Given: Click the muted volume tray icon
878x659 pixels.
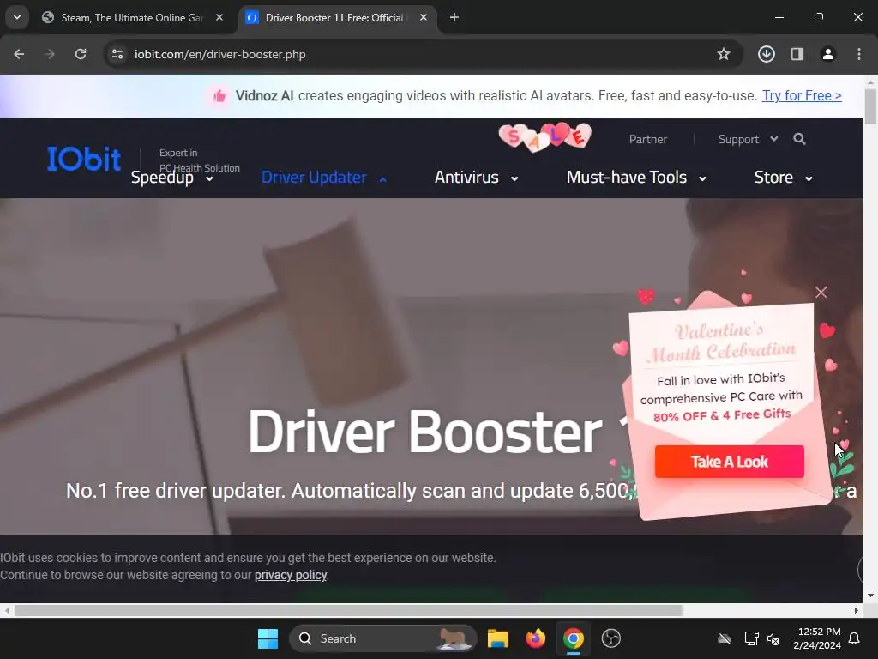Looking at the screenshot, I should coord(773,638).
